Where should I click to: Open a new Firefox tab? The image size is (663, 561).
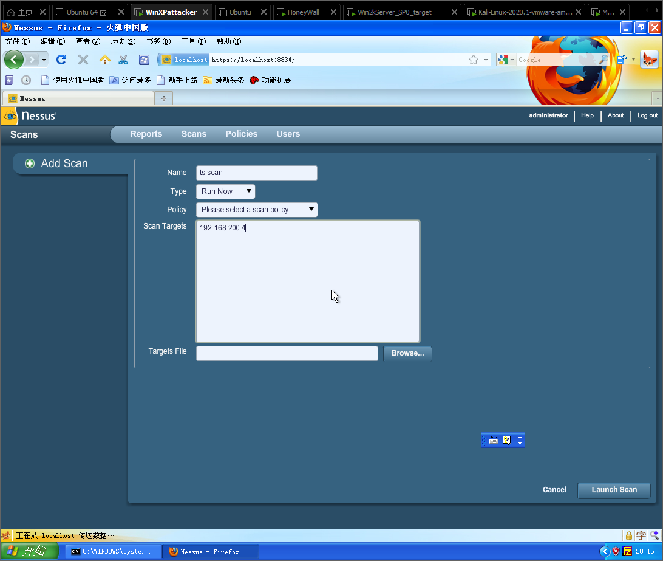pyautogui.click(x=164, y=98)
